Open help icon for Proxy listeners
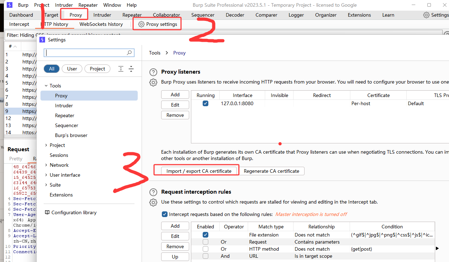The width and height of the screenshot is (449, 262). coord(153,72)
